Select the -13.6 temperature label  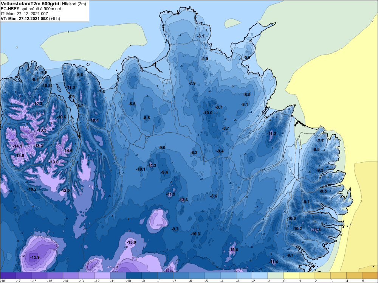coord(183,200)
